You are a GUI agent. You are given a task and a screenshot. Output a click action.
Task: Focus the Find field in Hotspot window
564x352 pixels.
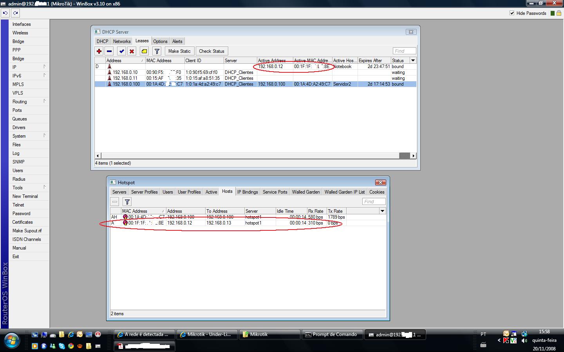pos(374,201)
